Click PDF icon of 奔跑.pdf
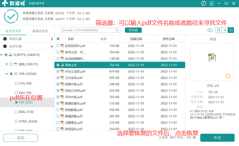The width and height of the screenshot is (239, 146). tap(62, 65)
